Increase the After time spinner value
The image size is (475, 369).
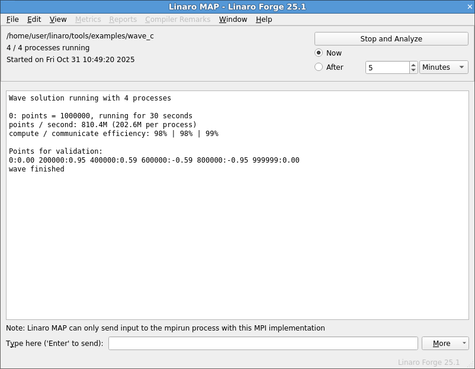click(413, 64)
